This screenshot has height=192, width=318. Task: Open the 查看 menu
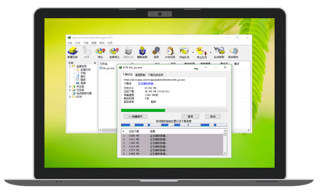(94, 43)
